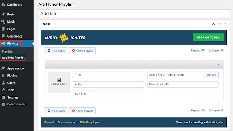Click Audio file or radio stream field
This screenshot has width=233, height=131.
tap(176, 75)
